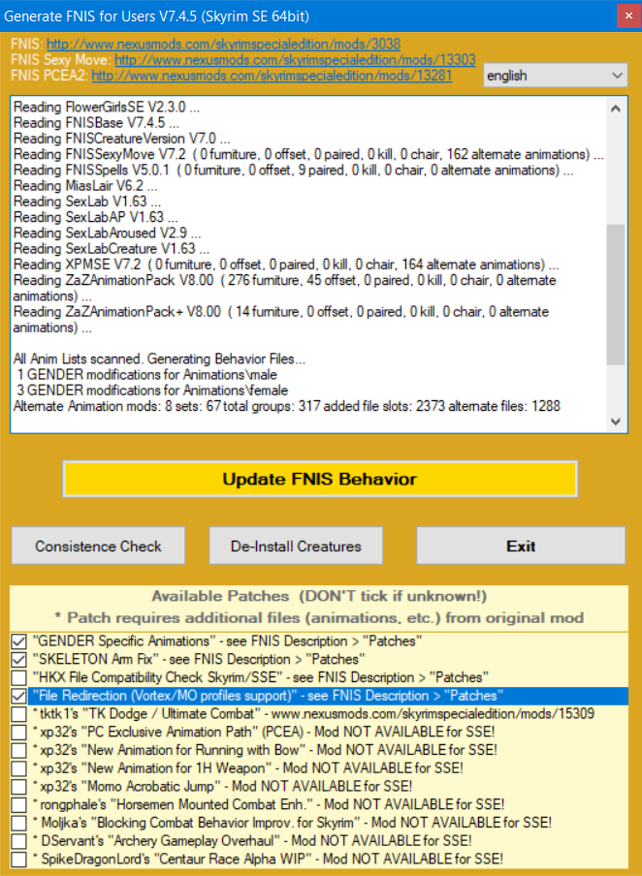
Task: Tick New Animation for 1H Weapon checkbox
Action: click(x=19, y=768)
